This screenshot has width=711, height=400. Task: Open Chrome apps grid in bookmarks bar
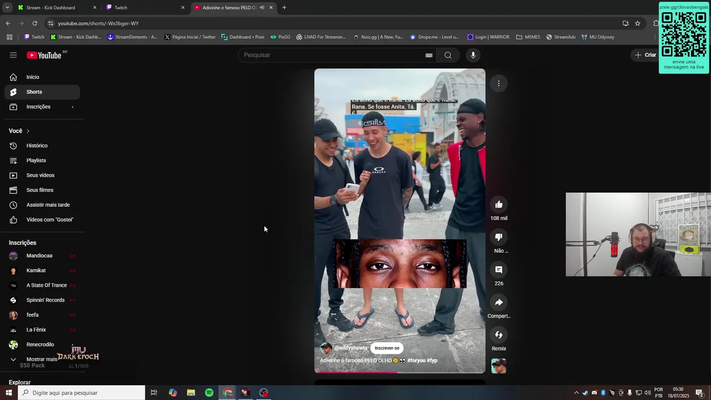(x=9, y=37)
